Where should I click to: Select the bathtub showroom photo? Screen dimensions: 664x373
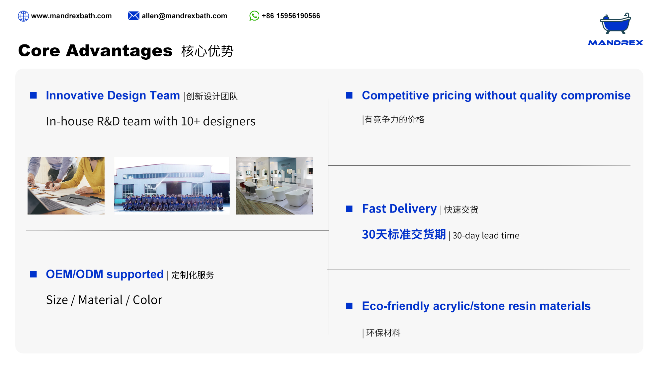[274, 186]
